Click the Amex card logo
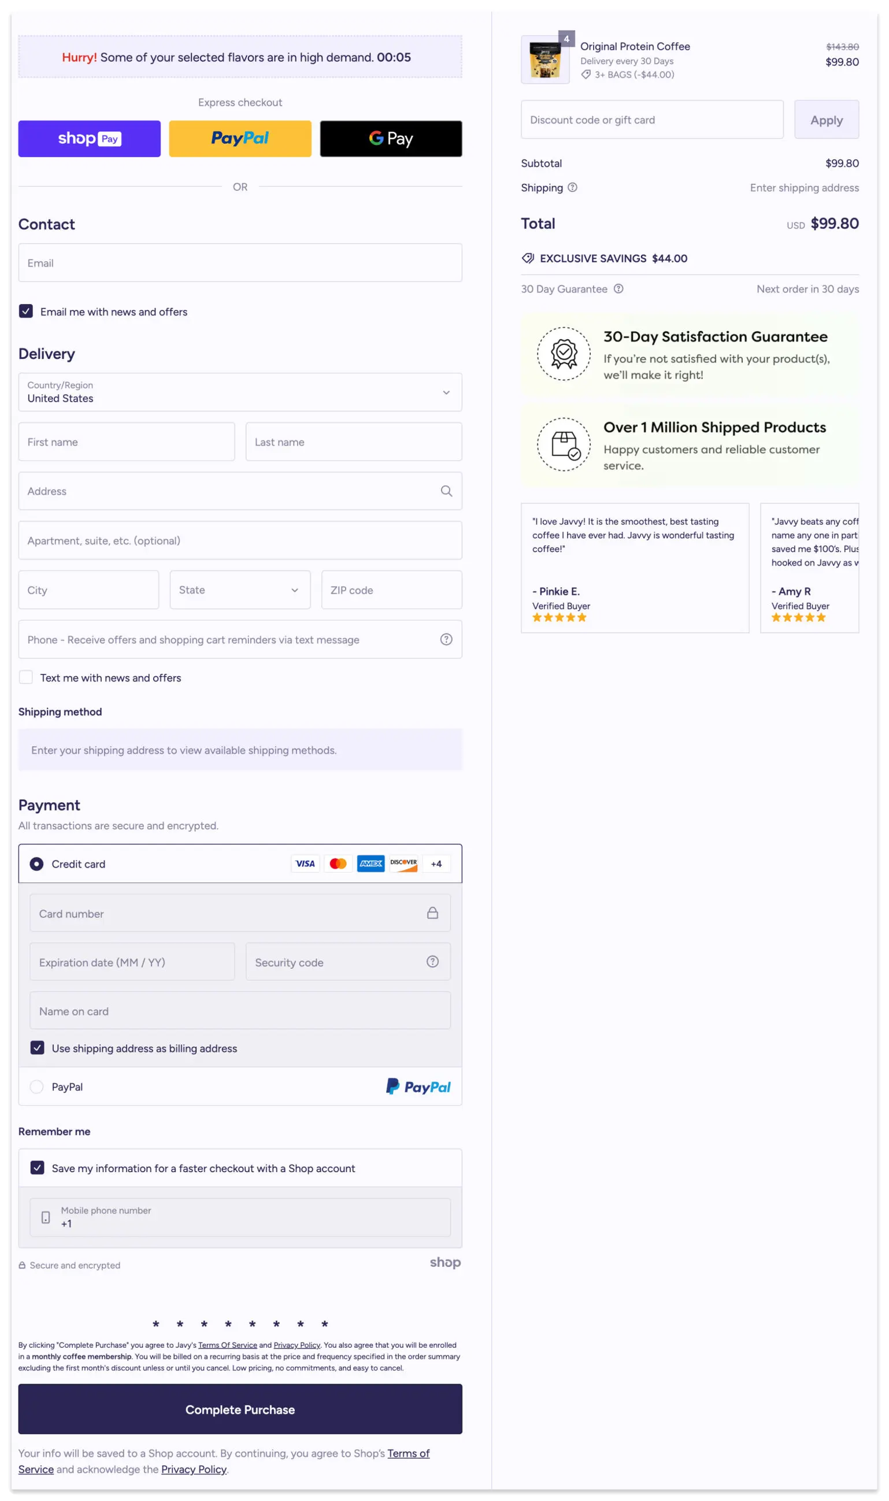 371,863
